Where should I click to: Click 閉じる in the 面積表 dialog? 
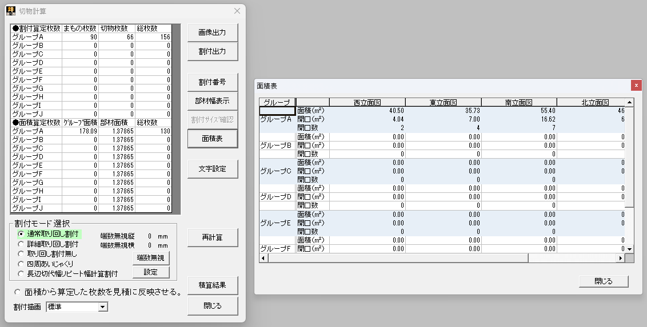(x=604, y=281)
